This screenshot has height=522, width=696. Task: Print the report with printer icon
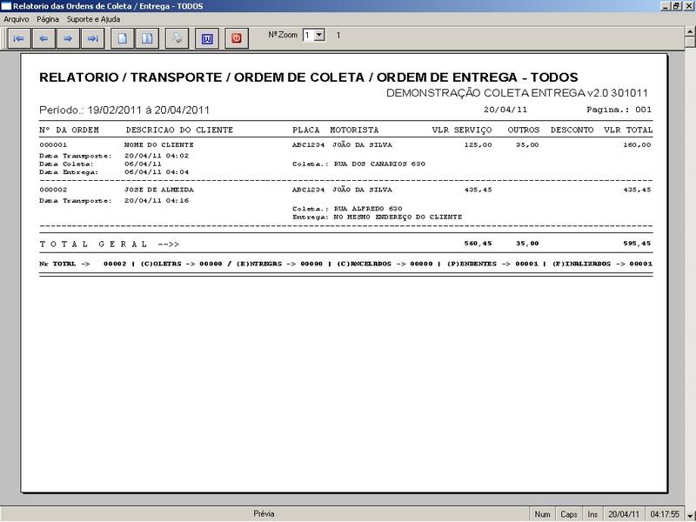(x=177, y=38)
